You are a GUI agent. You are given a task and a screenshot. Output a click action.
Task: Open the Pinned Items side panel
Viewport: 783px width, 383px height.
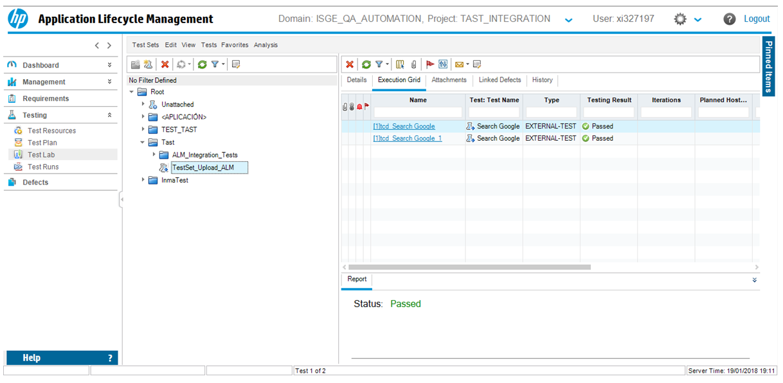[x=769, y=64]
